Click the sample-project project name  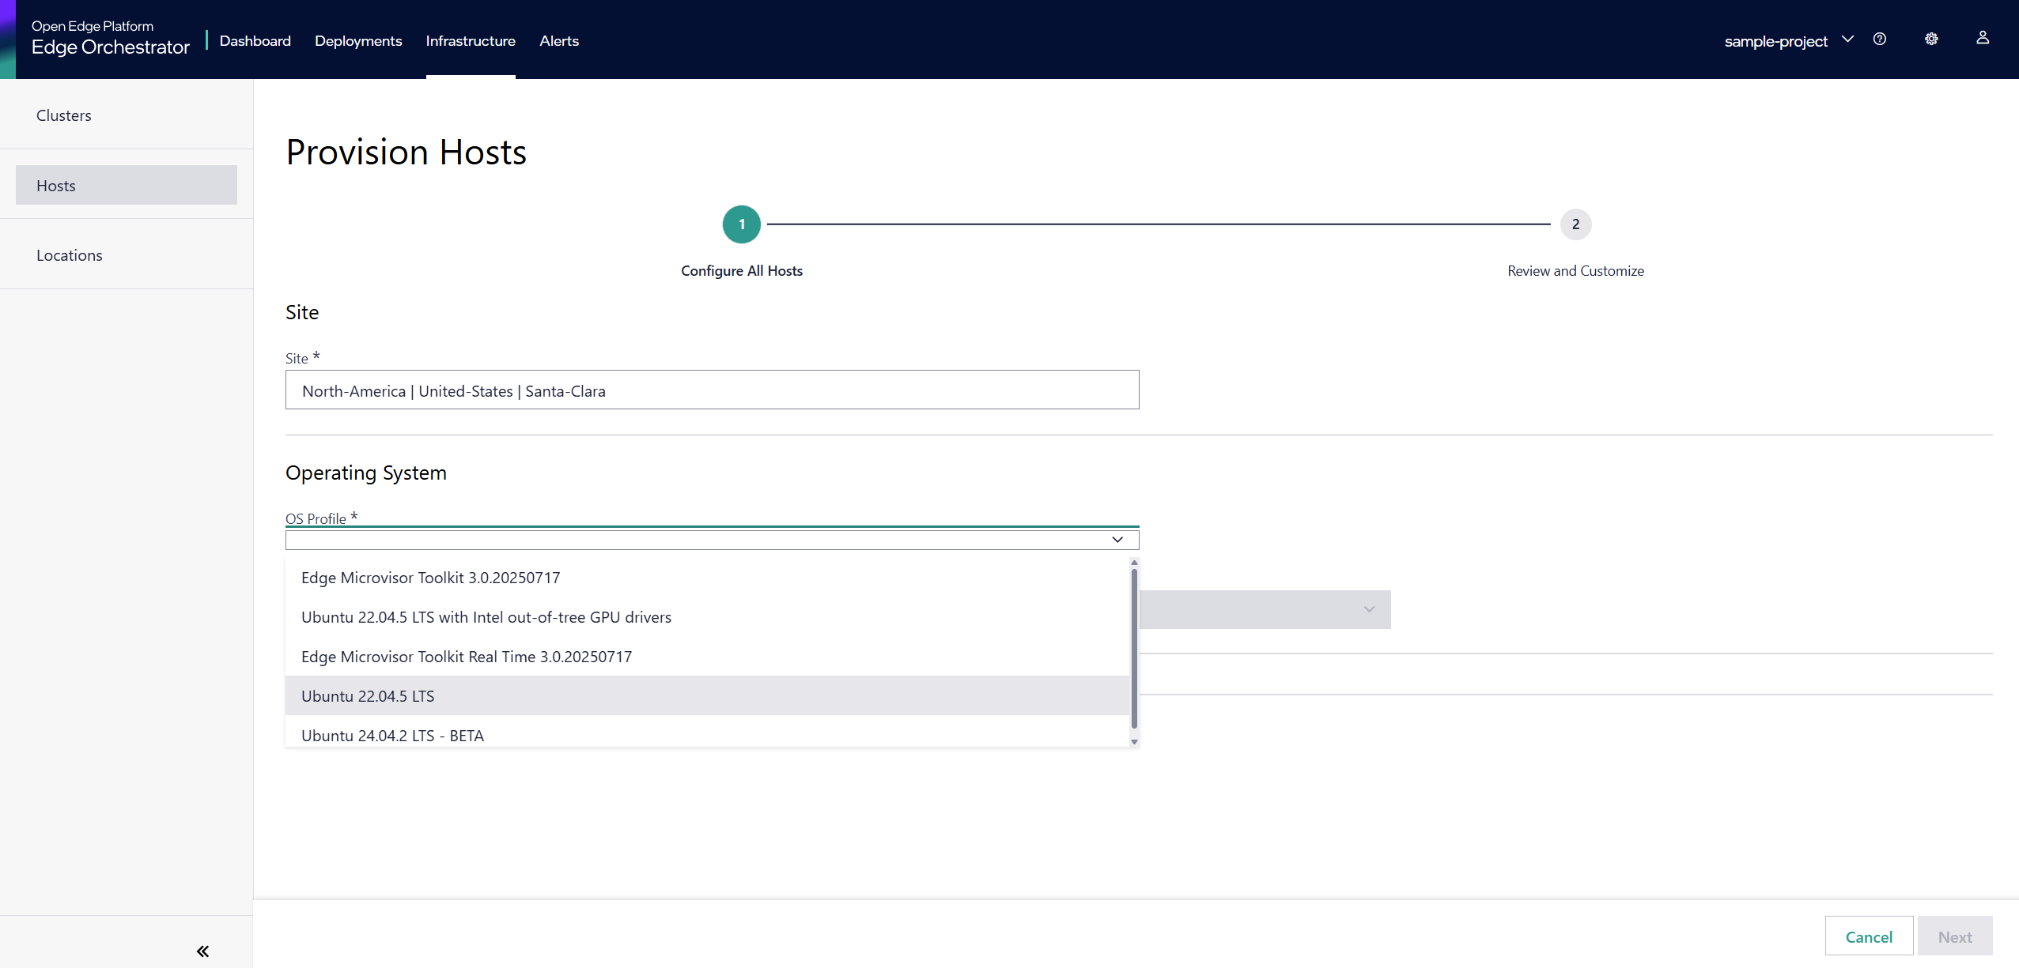point(1775,41)
